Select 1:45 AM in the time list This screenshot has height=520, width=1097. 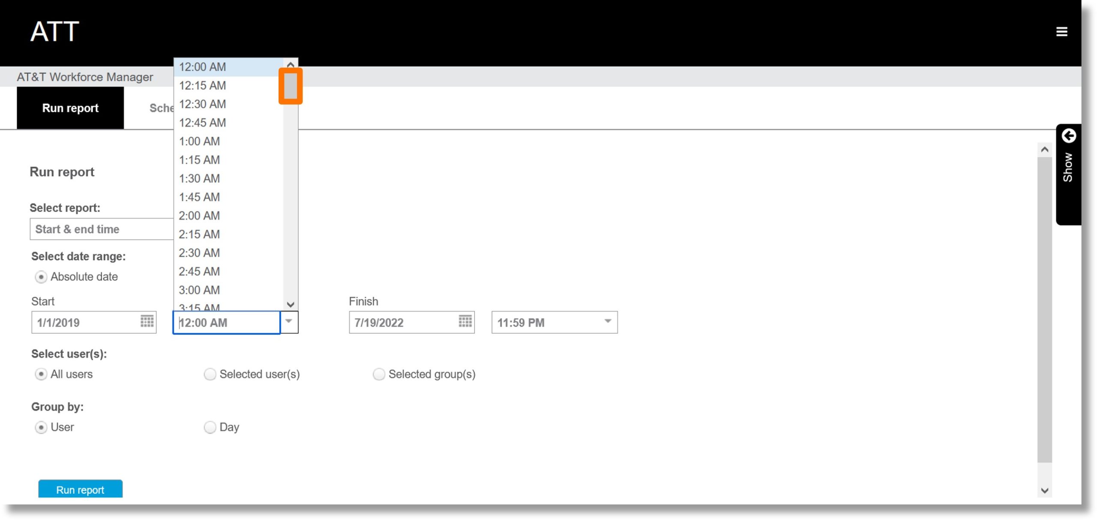[228, 197]
